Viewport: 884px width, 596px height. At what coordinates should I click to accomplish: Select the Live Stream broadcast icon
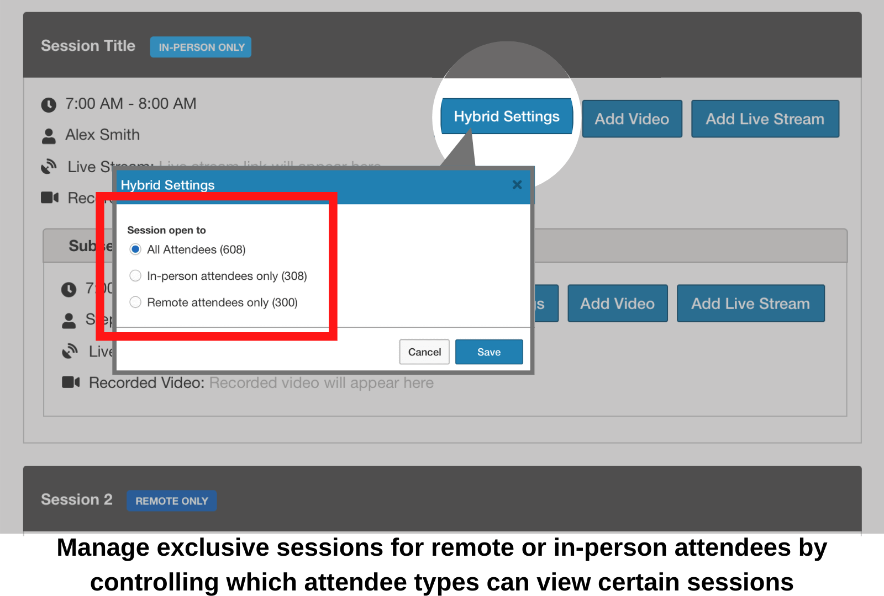pos(49,166)
